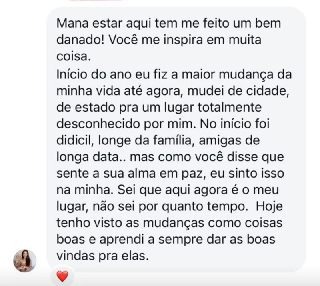Select the word "coisa." on the third line
The height and width of the screenshot is (286, 320).
click(72, 57)
